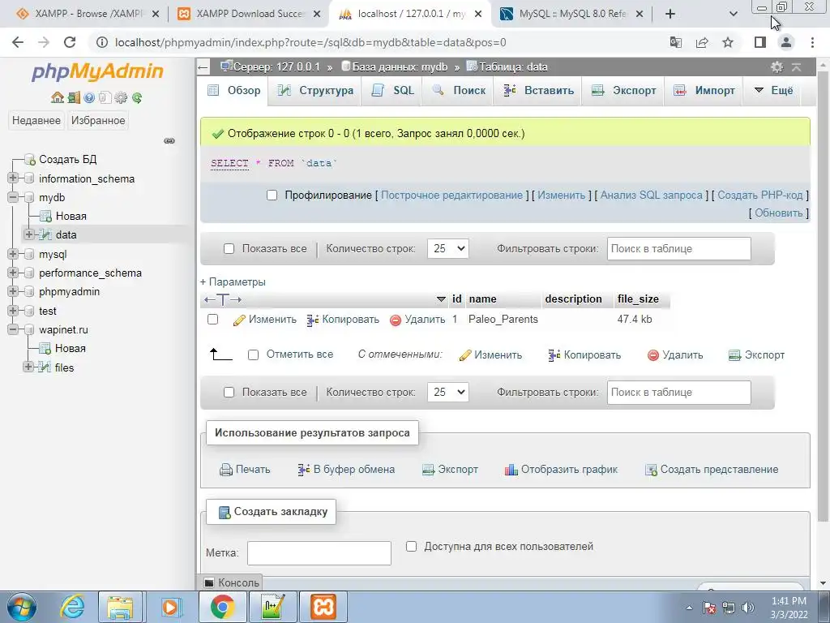
Task: Click the Метка bookmark label field
Action: (319, 553)
